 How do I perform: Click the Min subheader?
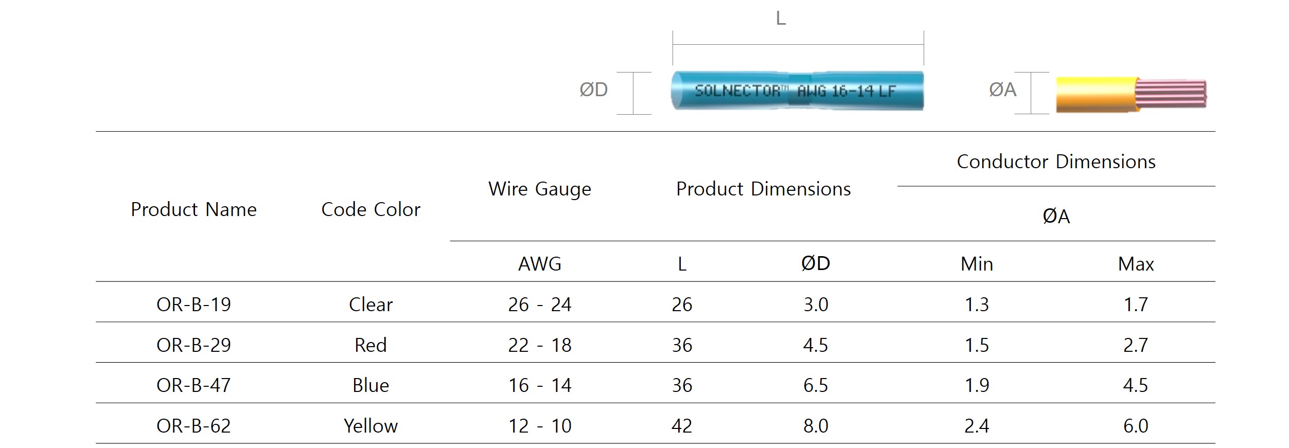(977, 264)
